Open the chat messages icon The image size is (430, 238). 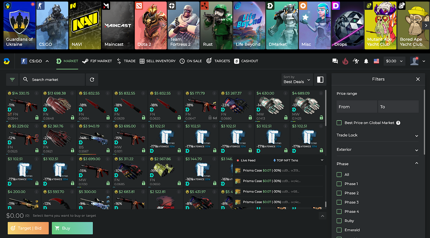(335, 61)
